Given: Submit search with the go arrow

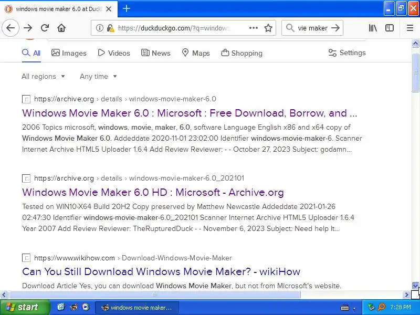Looking at the screenshot, I should (335, 28).
